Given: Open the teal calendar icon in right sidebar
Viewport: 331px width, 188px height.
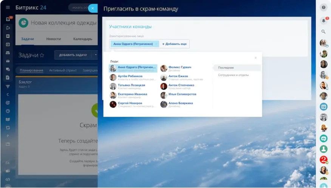Looking at the screenshot, I should (x=323, y=107).
